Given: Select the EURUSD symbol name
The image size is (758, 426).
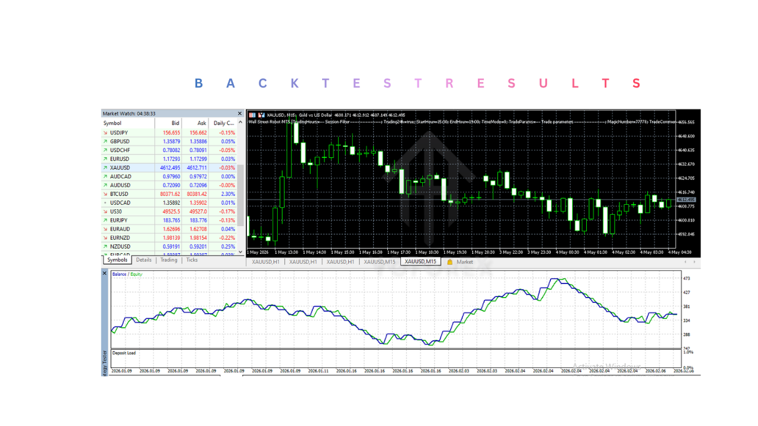Looking at the screenshot, I should (x=120, y=159).
